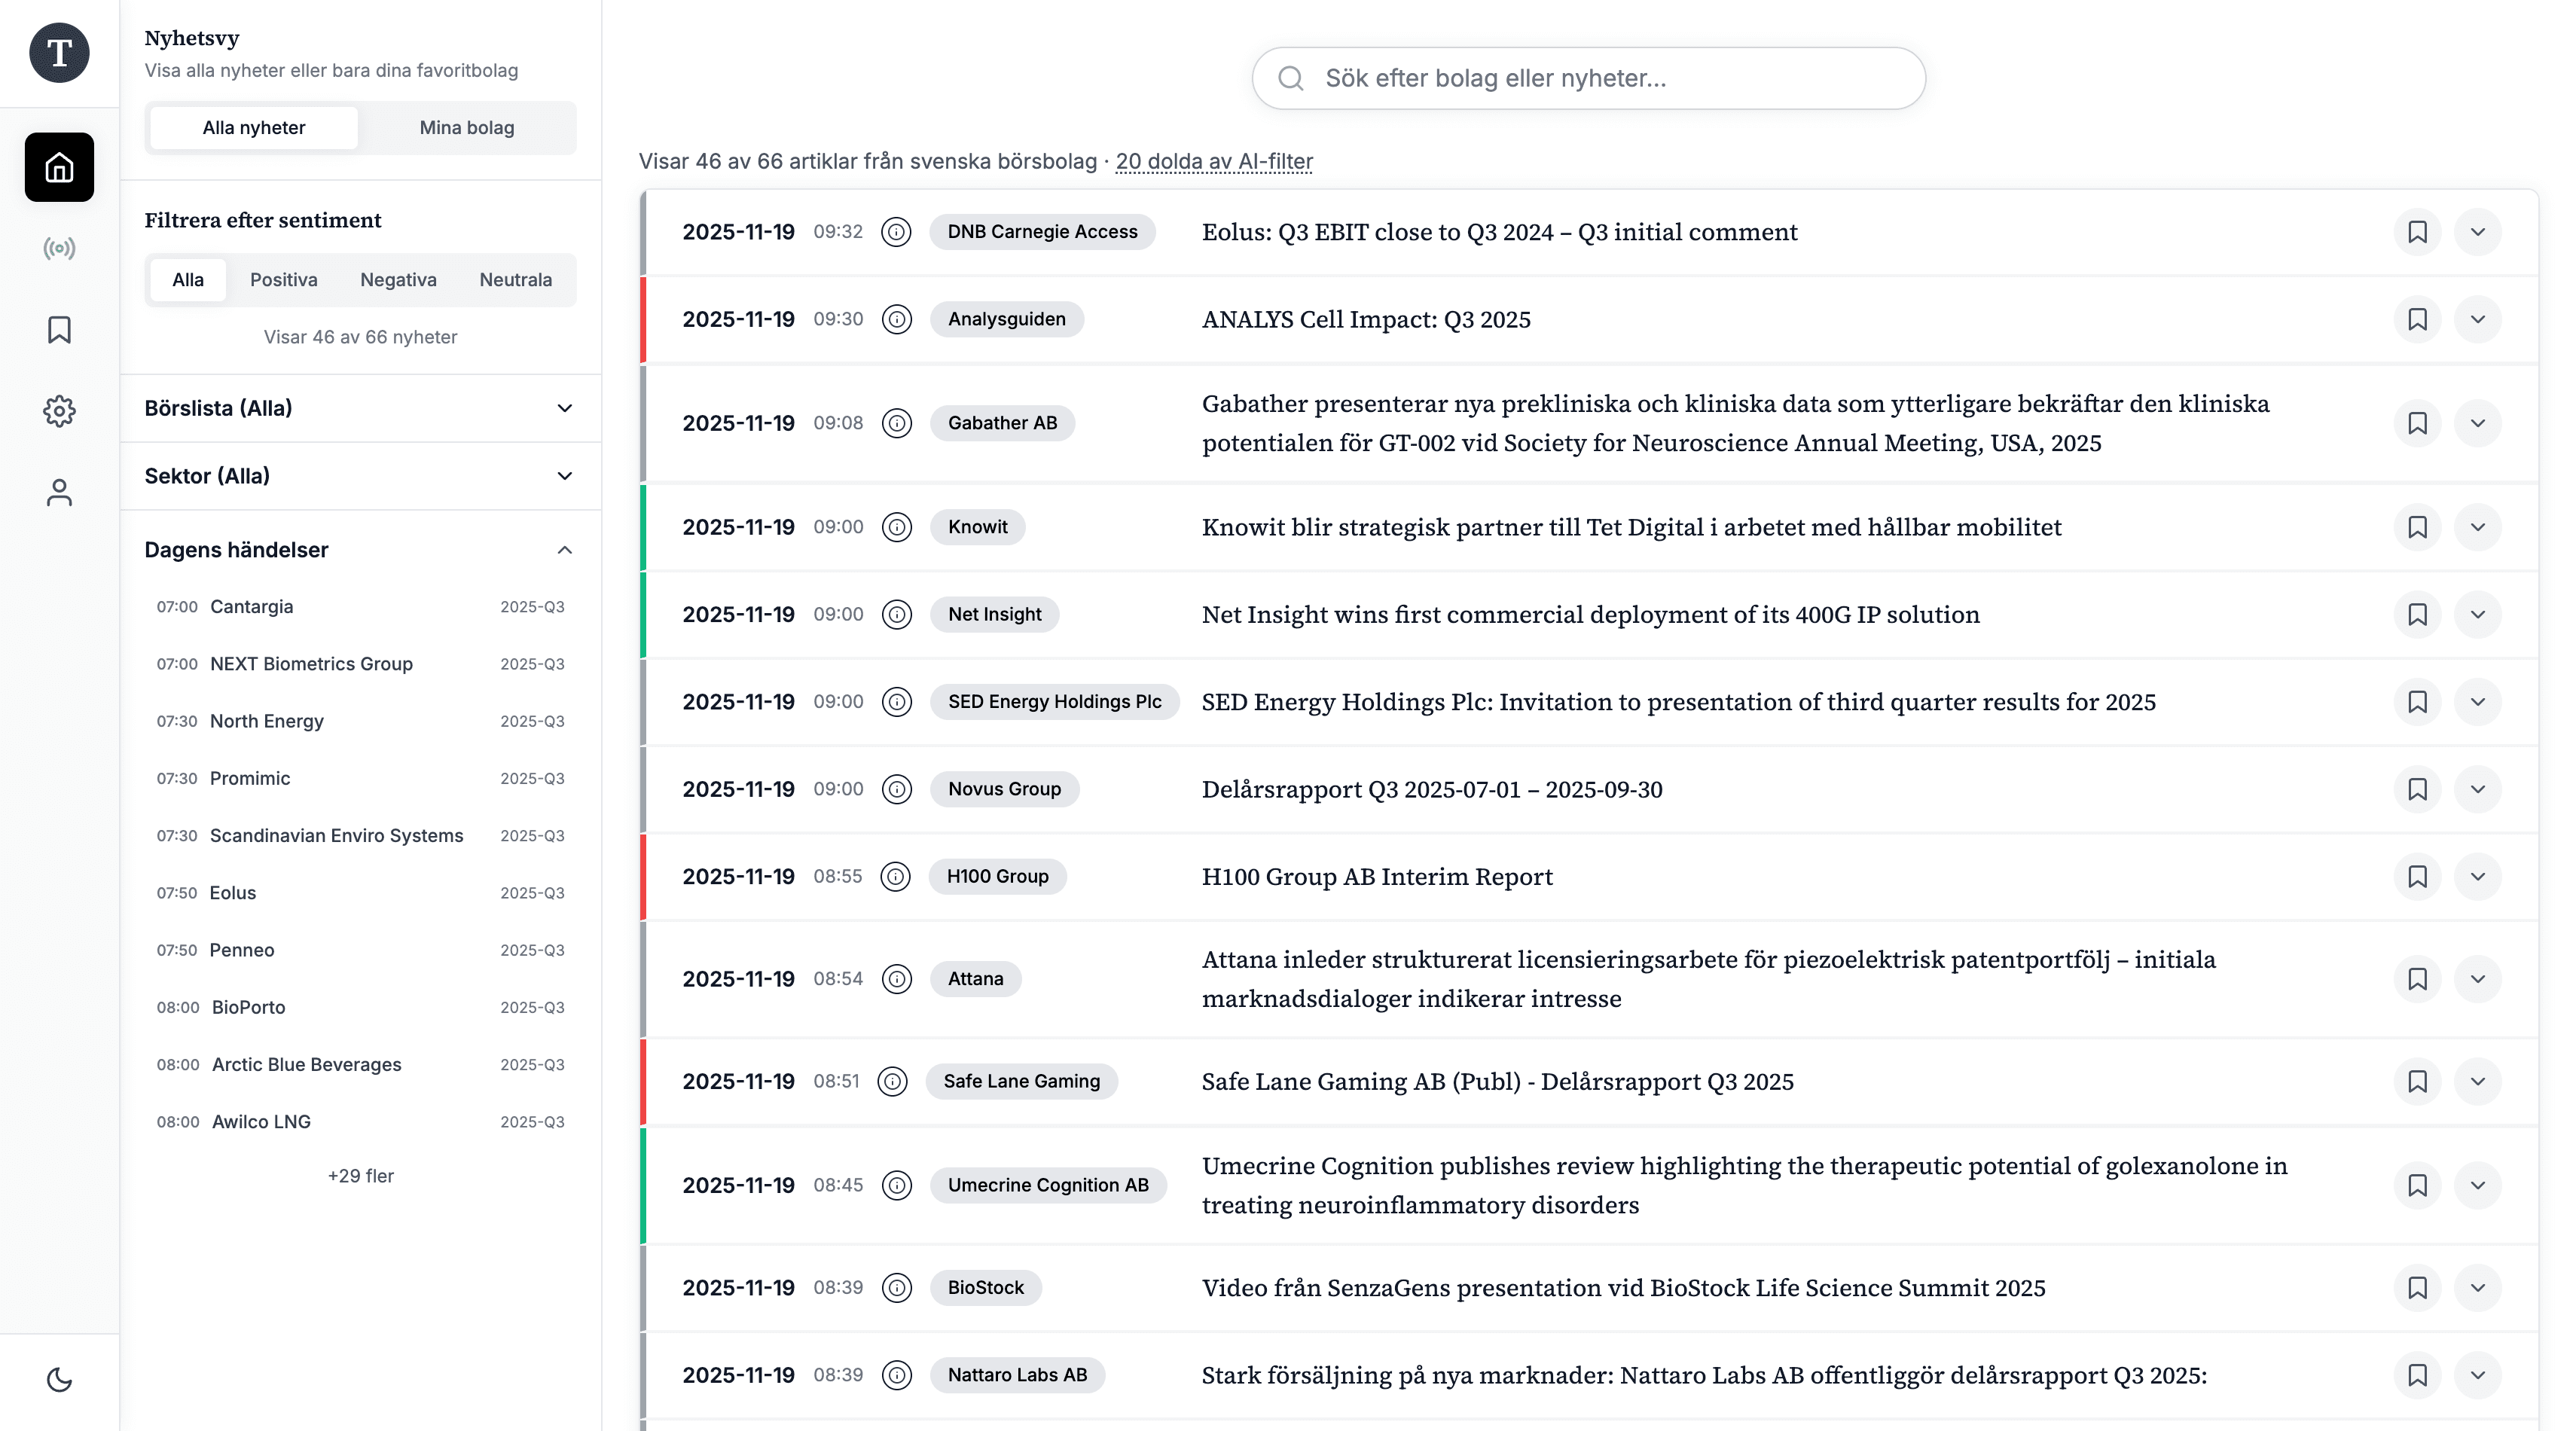Select the live/broadcast icon in the sidebar
The width and height of the screenshot is (2576, 1431).
pyautogui.click(x=58, y=249)
